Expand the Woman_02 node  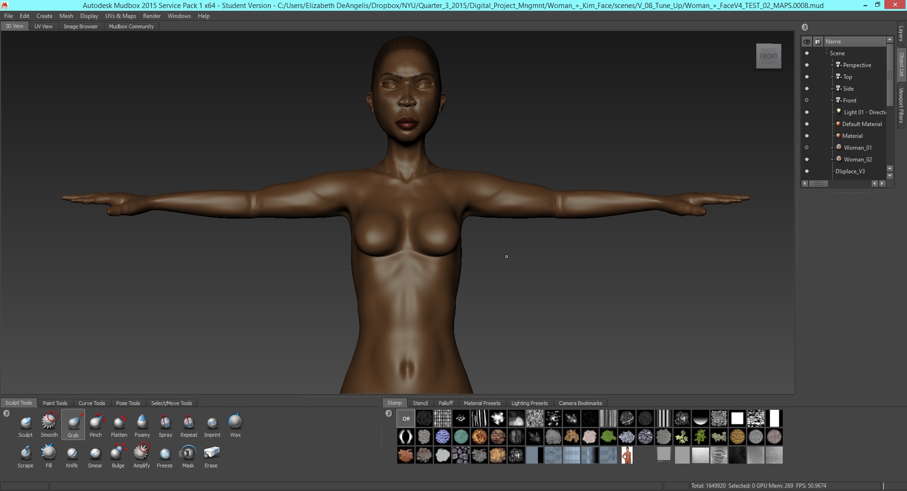point(832,160)
